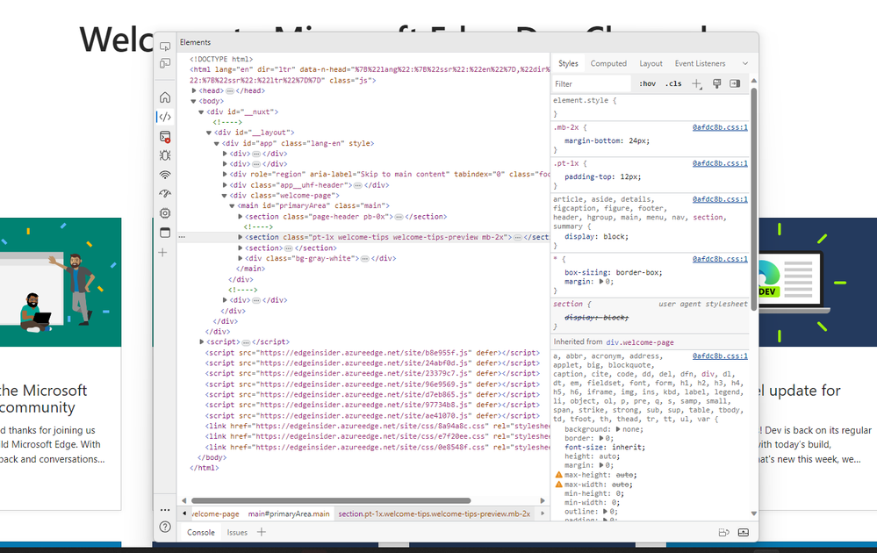
Task: Toggle the :hov element state button
Action: pos(648,84)
